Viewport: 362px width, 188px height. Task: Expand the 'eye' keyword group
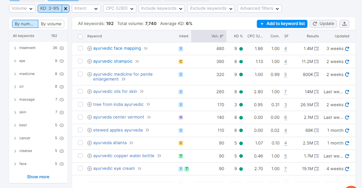pos(15,61)
